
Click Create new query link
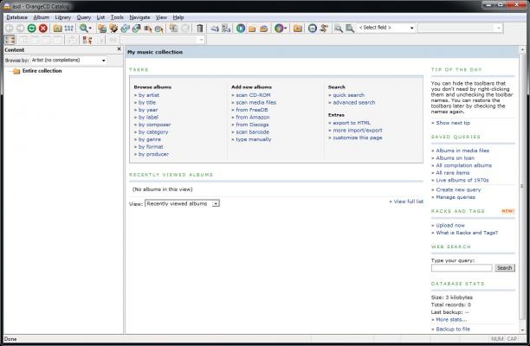click(458, 189)
